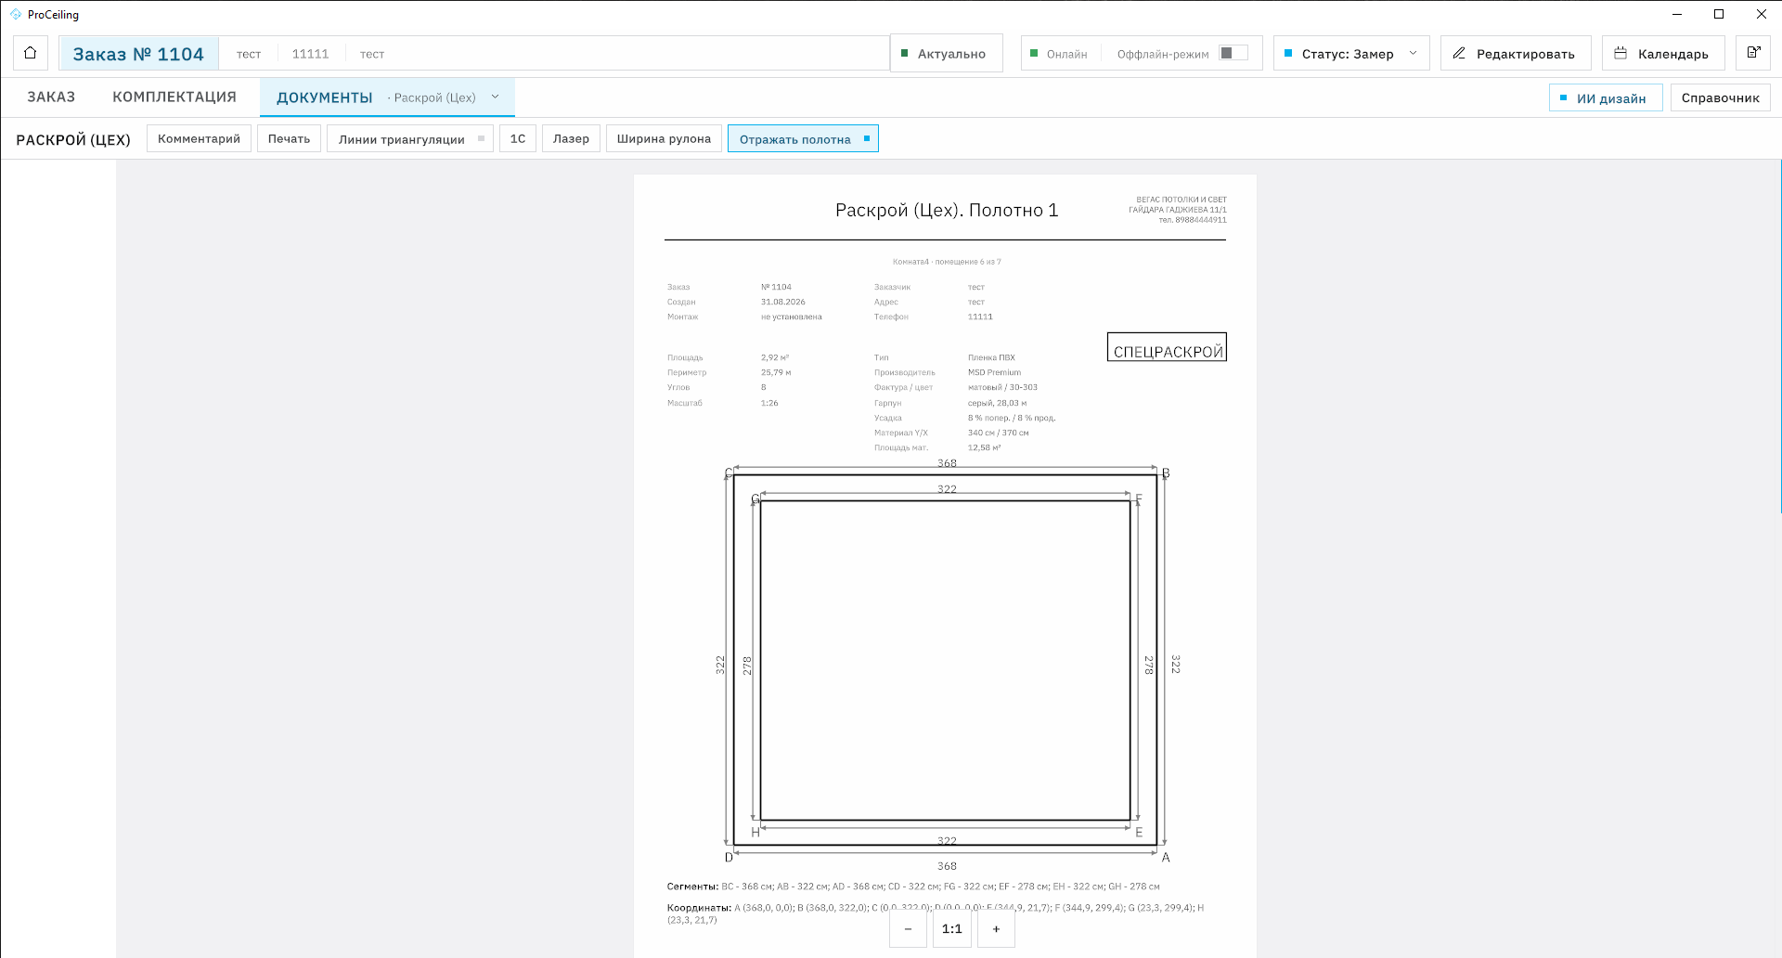Toggle the ИИ дизайн button
Viewport: 1782px width, 958px height.
(x=1605, y=97)
